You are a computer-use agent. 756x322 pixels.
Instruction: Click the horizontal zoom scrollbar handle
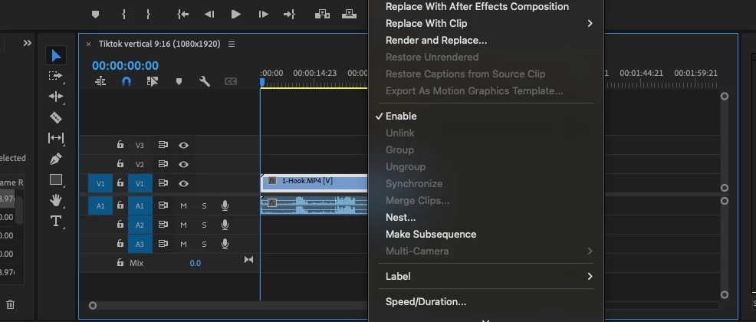point(93,305)
